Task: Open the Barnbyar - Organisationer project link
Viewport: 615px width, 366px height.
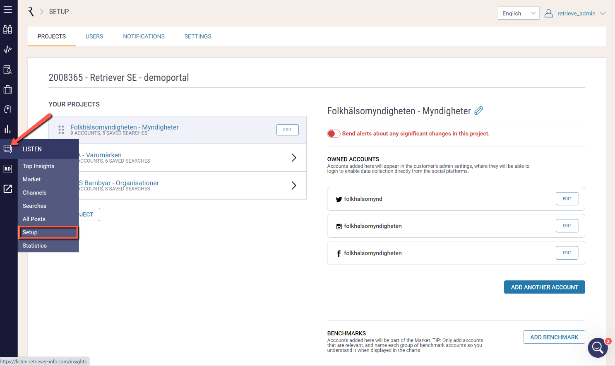Action: tap(119, 183)
